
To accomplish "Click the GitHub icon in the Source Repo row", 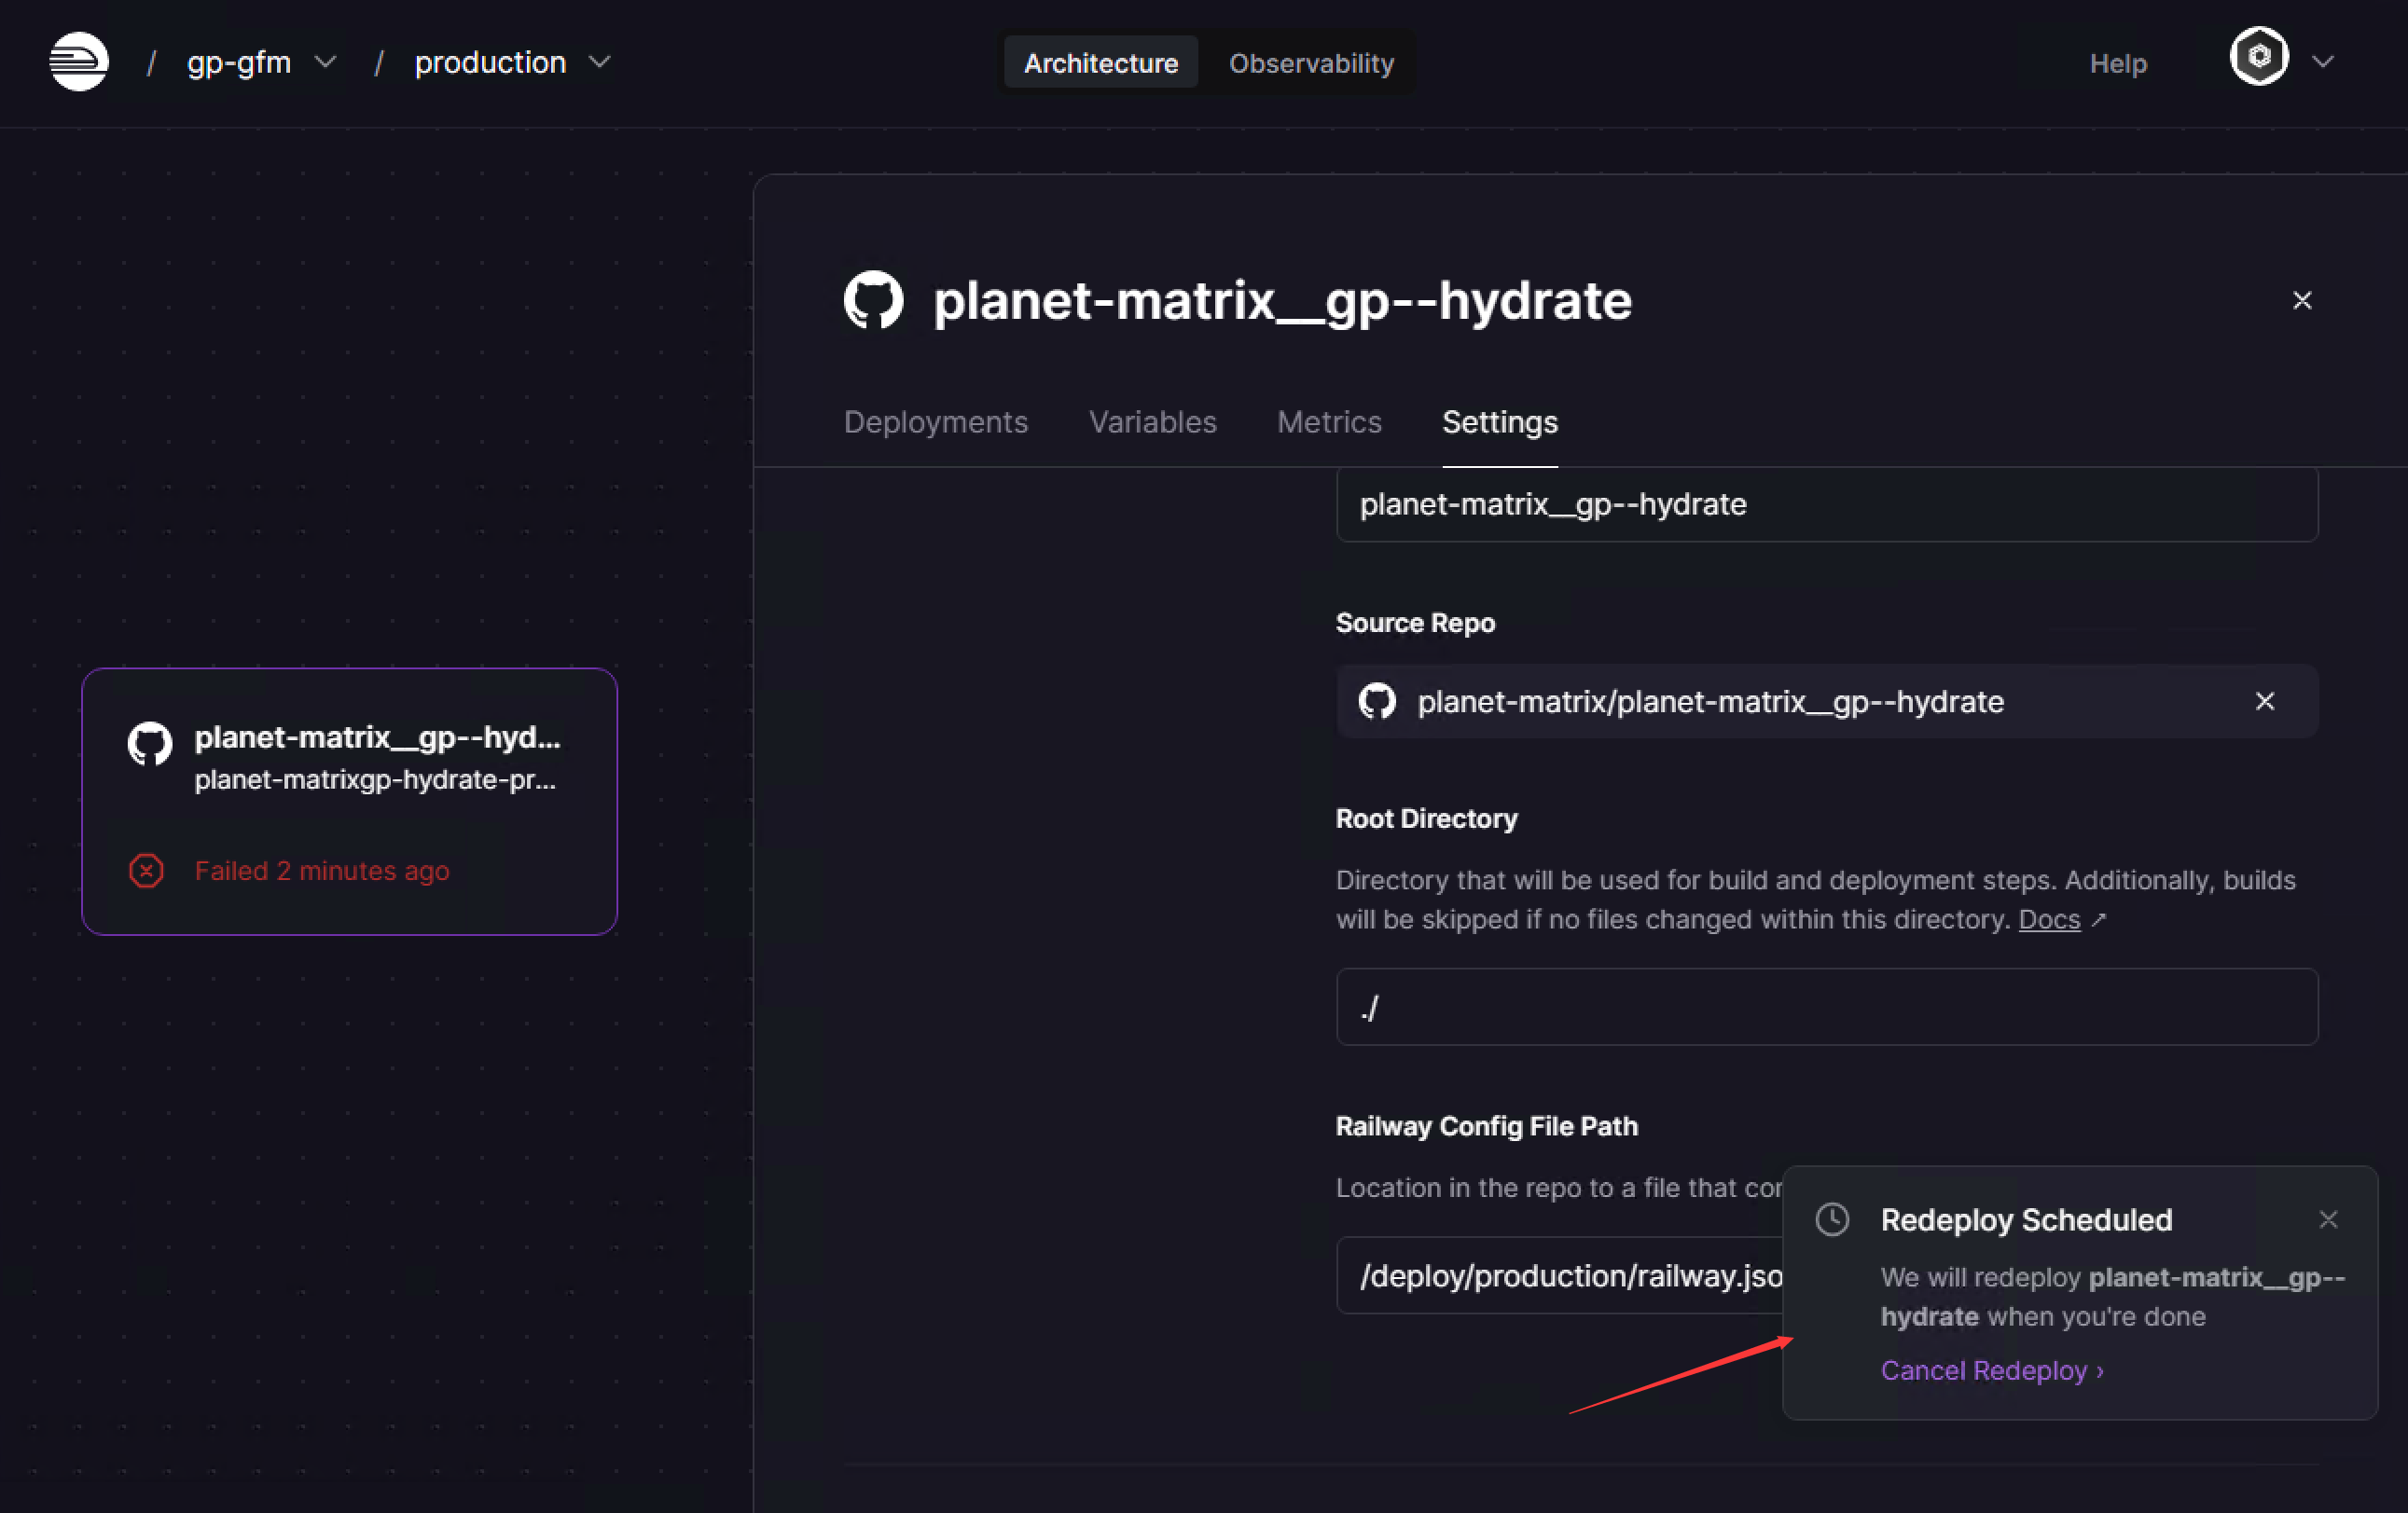I will (x=1376, y=702).
